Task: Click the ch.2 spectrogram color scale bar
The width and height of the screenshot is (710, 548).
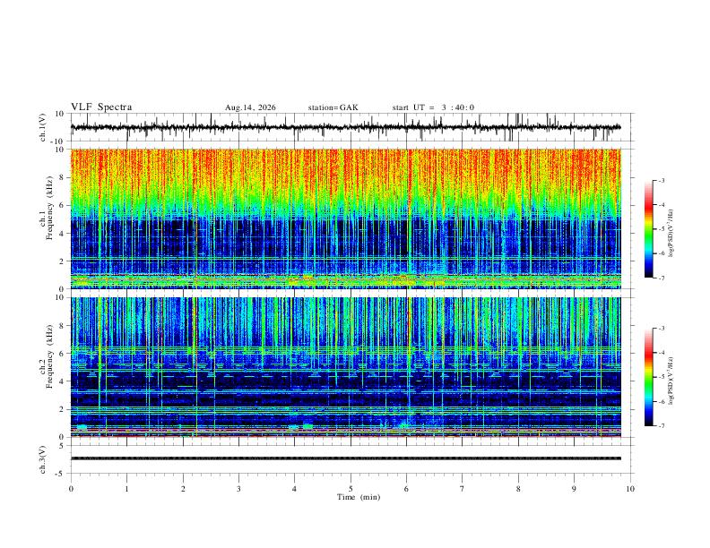Action: tap(649, 377)
